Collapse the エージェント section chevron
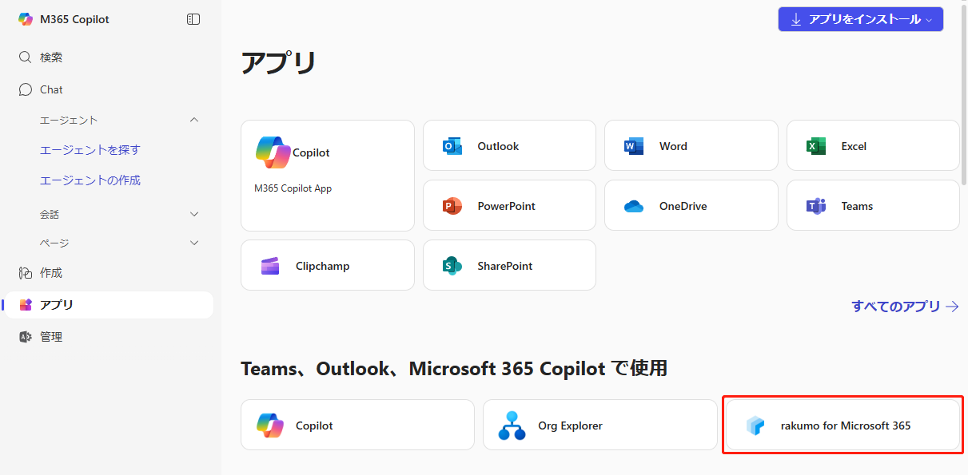 pos(194,120)
